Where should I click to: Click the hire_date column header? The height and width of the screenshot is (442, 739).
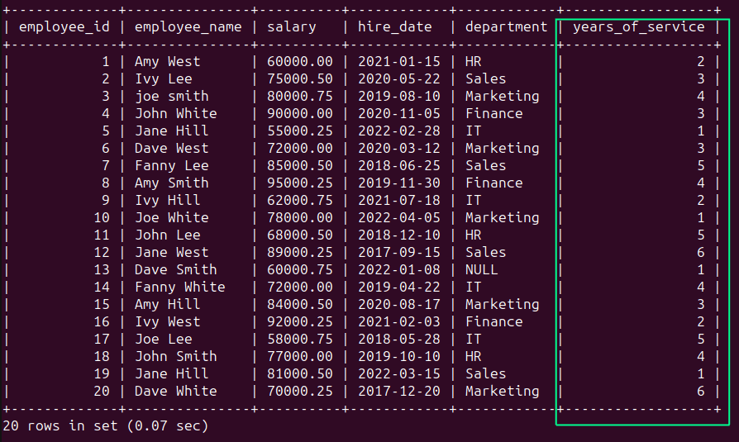pyautogui.click(x=394, y=26)
